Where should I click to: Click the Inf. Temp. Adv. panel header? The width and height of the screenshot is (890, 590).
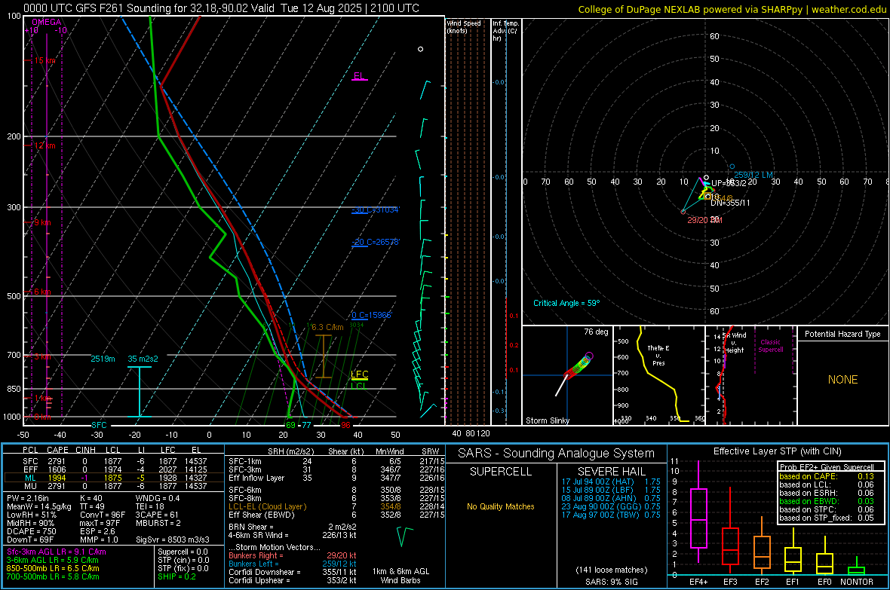(x=505, y=31)
